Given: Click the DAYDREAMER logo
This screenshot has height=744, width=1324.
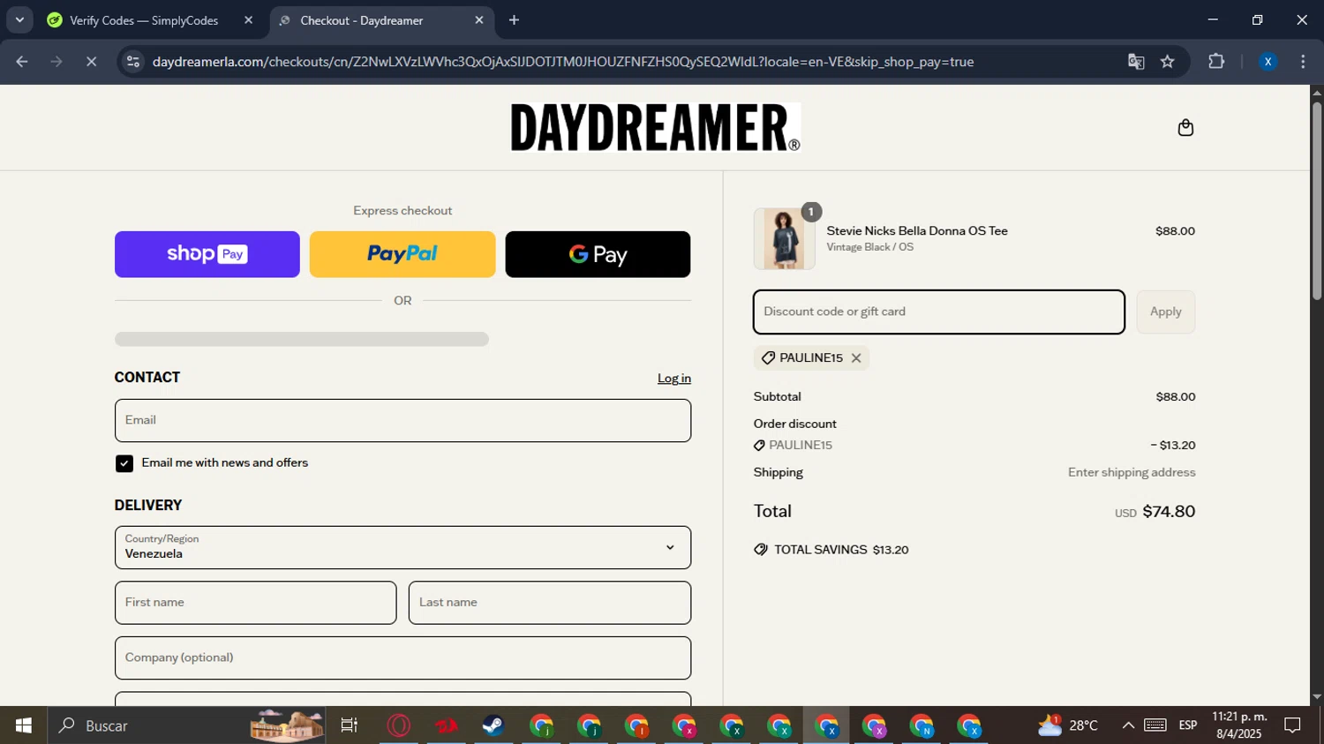Looking at the screenshot, I should [x=656, y=127].
